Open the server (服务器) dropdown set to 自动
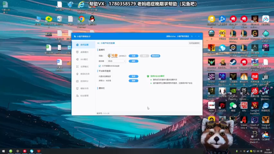Viewport: 274px width, 154px height. tap(116, 61)
